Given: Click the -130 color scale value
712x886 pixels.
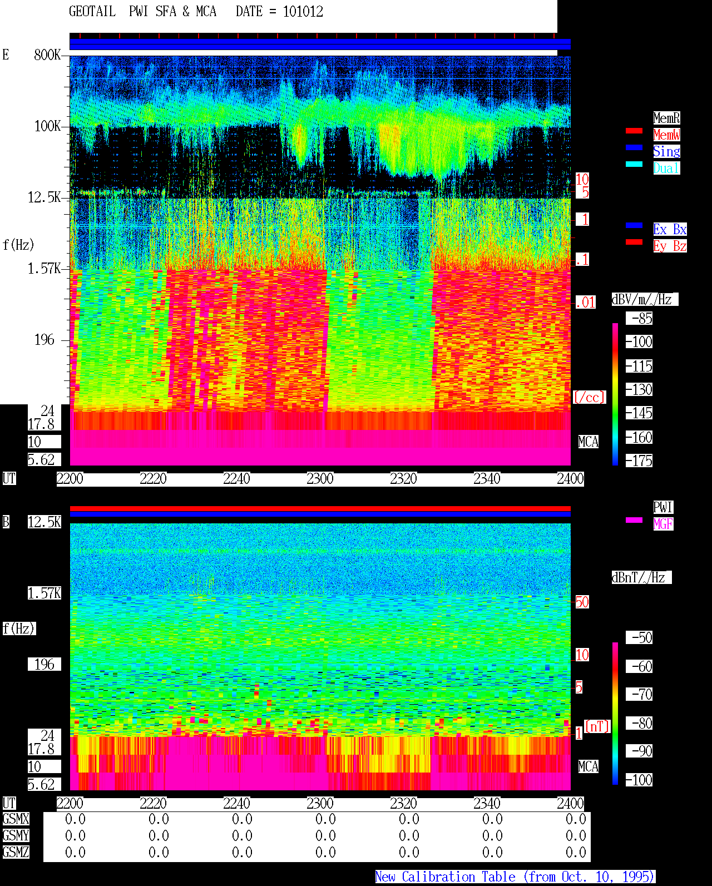Looking at the screenshot, I should 639,390.
